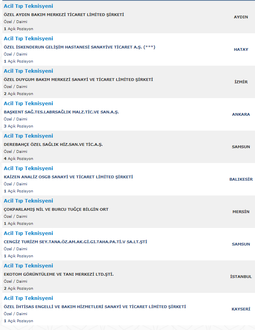
Task: Select the BALIKESİR location label
Action: (241, 179)
